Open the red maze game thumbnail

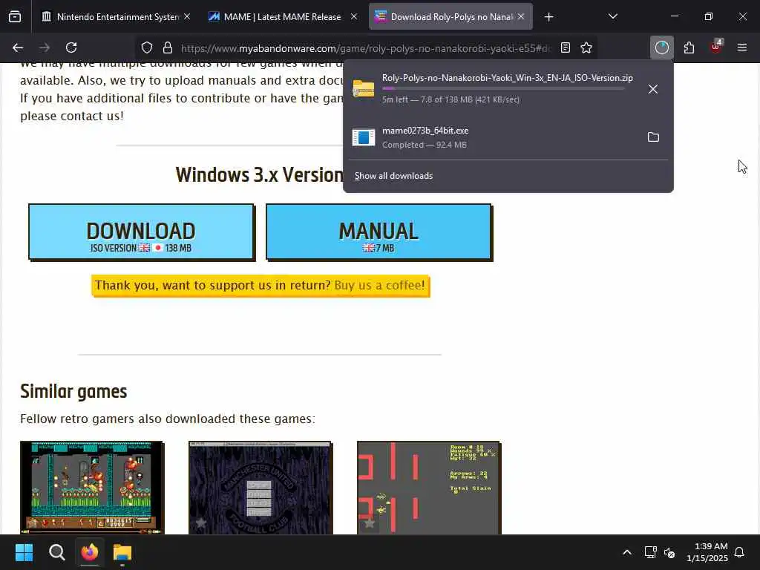428,487
